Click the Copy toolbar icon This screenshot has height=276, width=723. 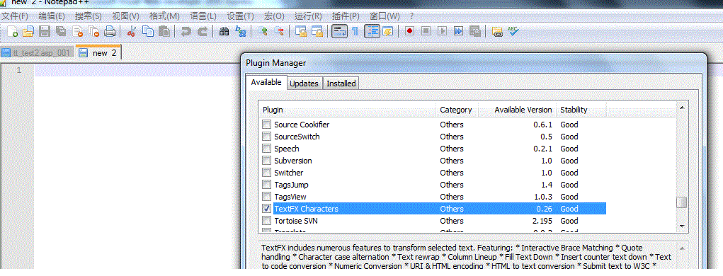[x=147, y=31]
